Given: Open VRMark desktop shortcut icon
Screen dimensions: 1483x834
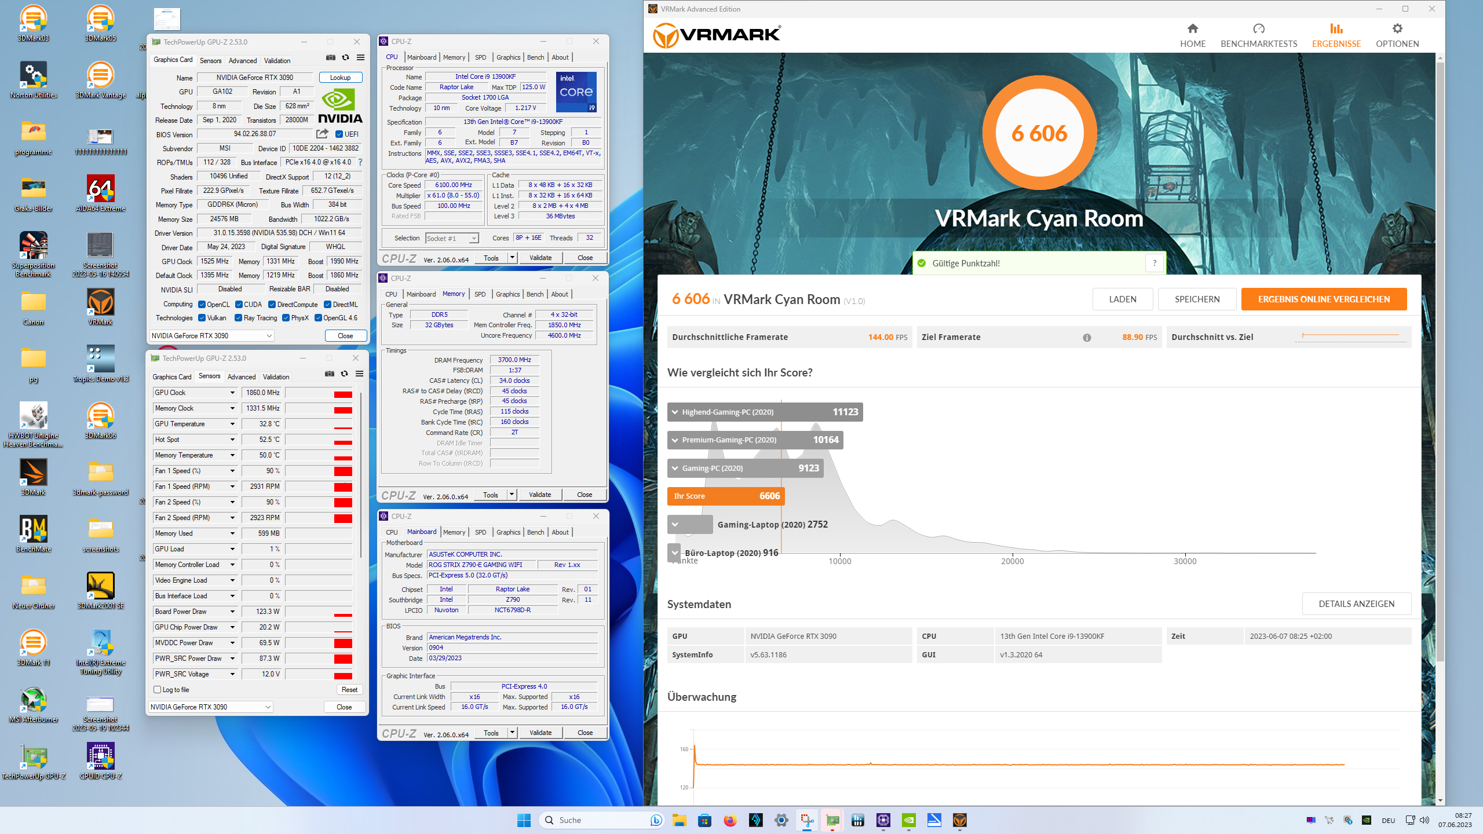Looking at the screenshot, I should pos(100,307).
